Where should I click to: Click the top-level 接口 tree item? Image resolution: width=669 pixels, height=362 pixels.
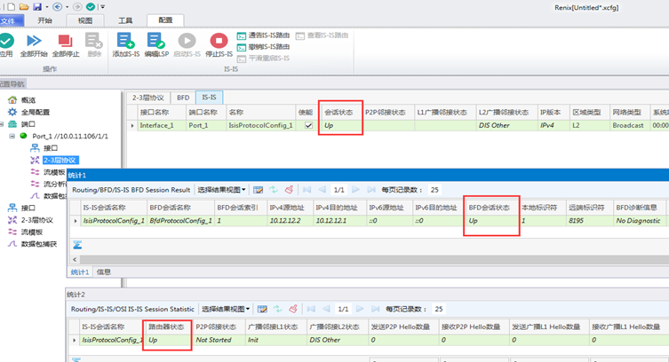click(x=28, y=208)
